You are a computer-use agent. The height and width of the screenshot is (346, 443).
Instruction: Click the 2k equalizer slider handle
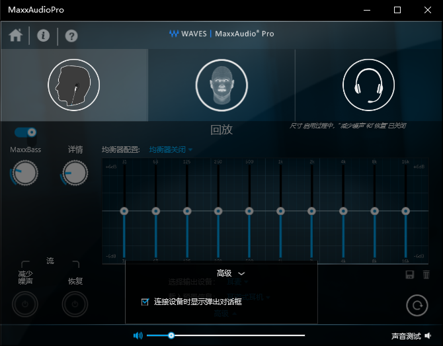click(311, 211)
